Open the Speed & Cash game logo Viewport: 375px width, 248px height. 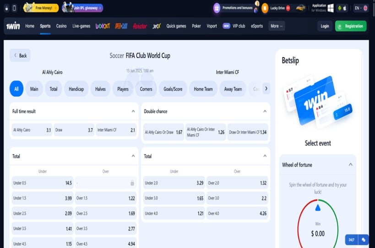[x=121, y=26]
